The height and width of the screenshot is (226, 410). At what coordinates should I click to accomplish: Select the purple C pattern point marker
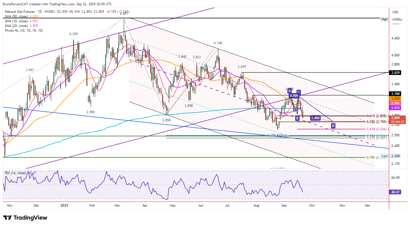point(298,92)
